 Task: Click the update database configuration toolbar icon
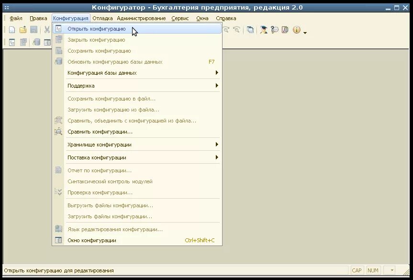point(36,42)
